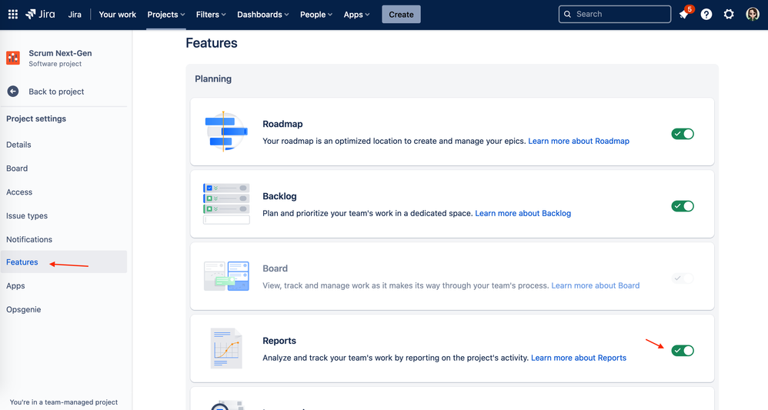Open Board in project settings sidebar
The height and width of the screenshot is (410, 768).
click(x=17, y=168)
